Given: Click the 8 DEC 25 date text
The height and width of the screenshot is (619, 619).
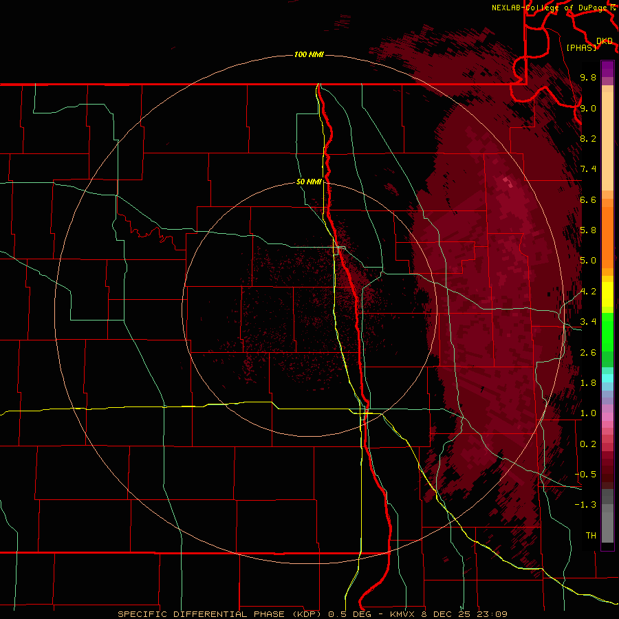Looking at the screenshot, I should pyautogui.click(x=447, y=614).
